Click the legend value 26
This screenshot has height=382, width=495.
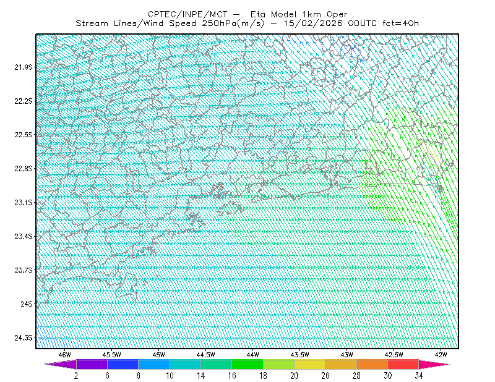click(325, 376)
